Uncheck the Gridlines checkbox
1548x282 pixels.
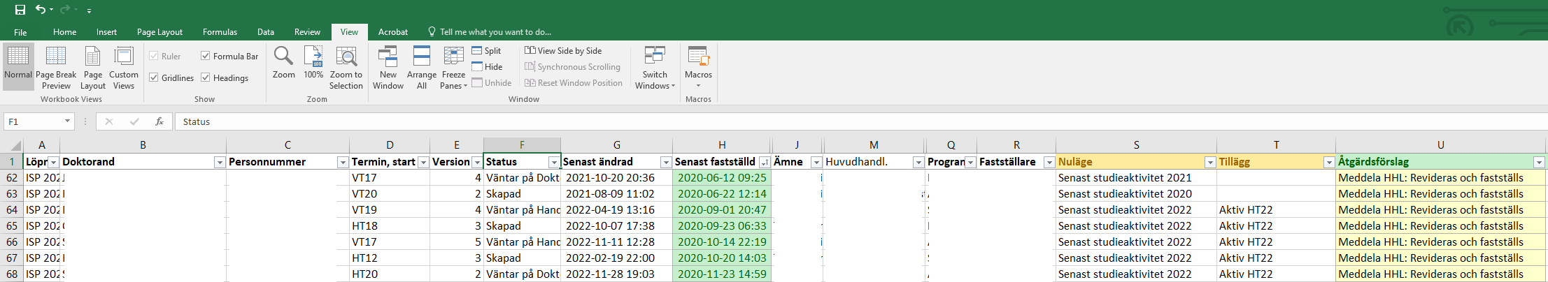point(154,77)
